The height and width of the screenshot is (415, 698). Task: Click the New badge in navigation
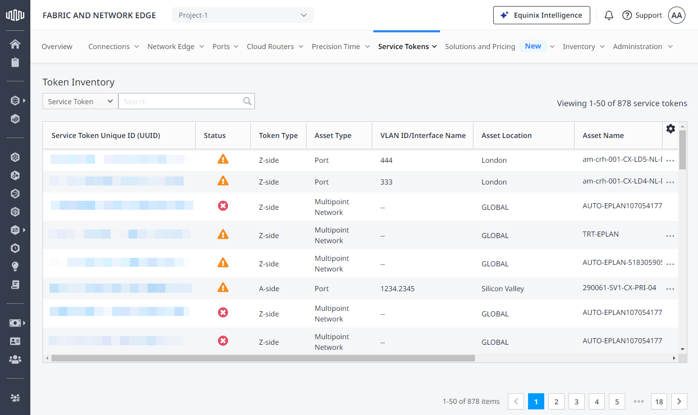coord(533,46)
